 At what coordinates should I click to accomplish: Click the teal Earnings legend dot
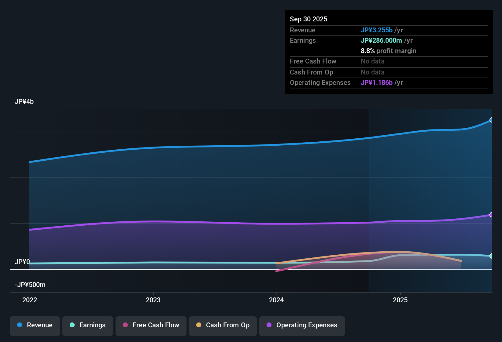pos(72,325)
